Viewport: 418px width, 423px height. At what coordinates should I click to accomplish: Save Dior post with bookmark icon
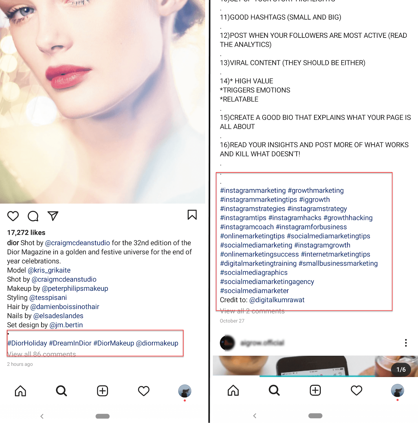pyautogui.click(x=192, y=215)
